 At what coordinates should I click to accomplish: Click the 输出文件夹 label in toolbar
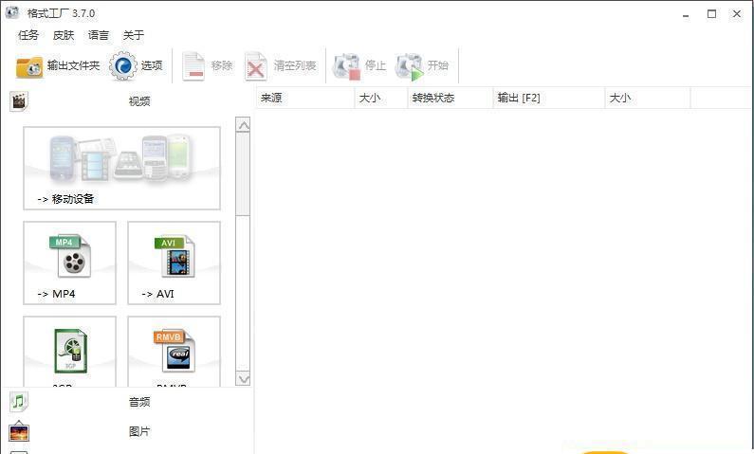pyautogui.click(x=73, y=65)
